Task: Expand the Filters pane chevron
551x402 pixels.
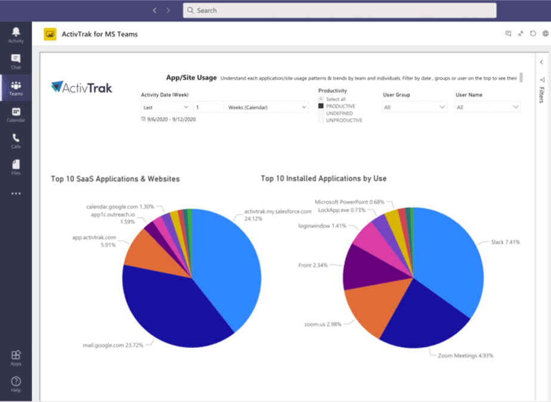Action: pyautogui.click(x=542, y=62)
